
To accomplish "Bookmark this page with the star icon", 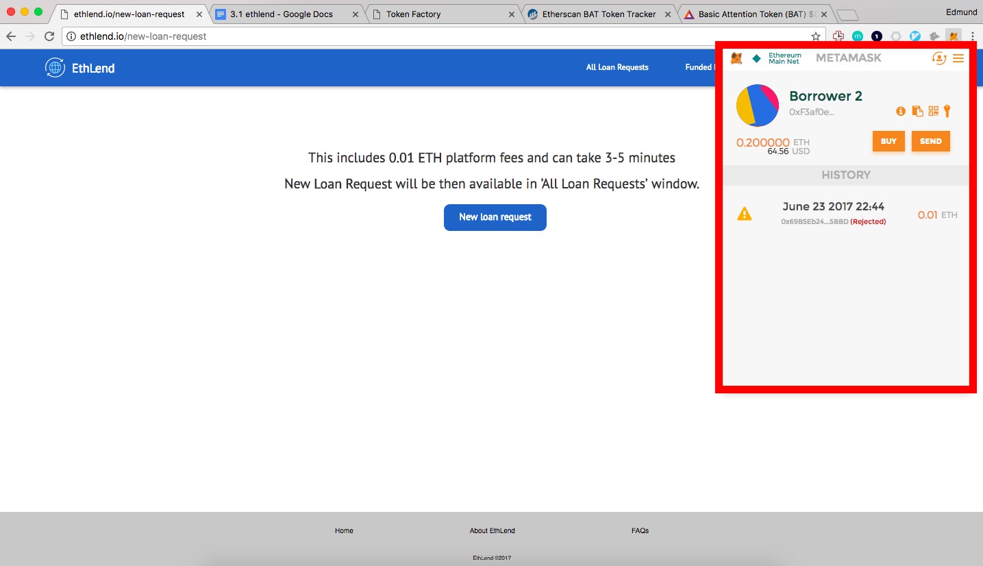I will [x=815, y=36].
